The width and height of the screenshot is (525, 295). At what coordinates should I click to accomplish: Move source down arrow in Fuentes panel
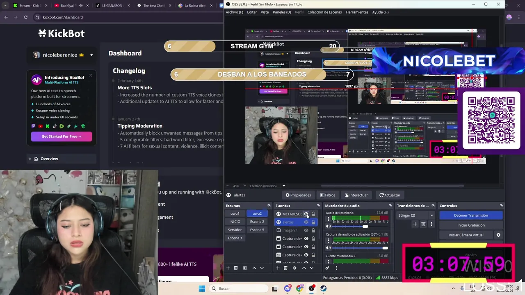312,268
